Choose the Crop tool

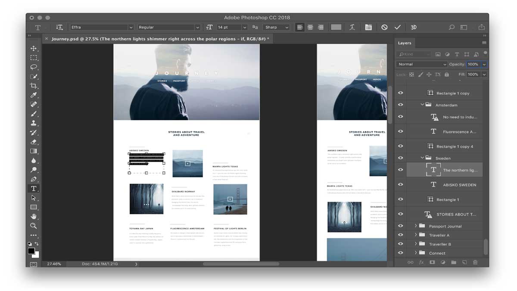pyautogui.click(x=34, y=86)
